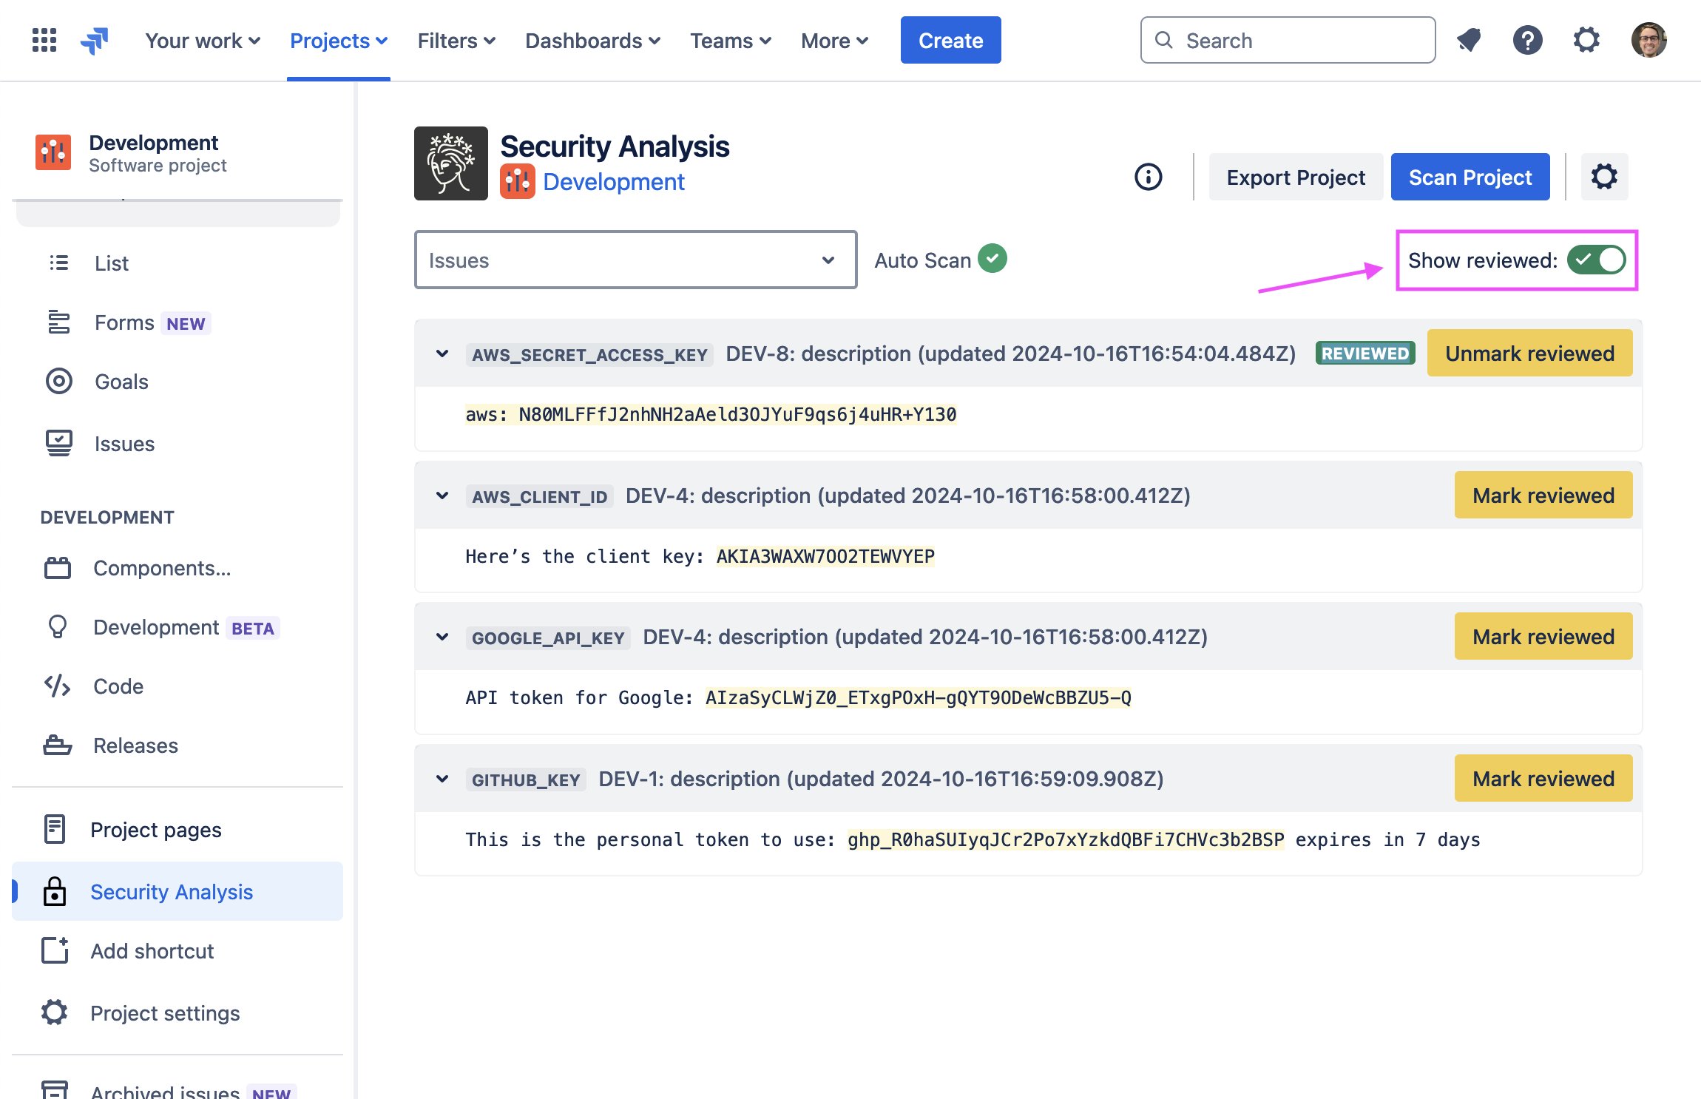Collapse the AWS_SECRET_ACCESS_KEY finding row
The height and width of the screenshot is (1099, 1701).
click(442, 354)
